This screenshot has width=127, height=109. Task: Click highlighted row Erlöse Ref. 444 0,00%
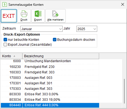(50, 105)
